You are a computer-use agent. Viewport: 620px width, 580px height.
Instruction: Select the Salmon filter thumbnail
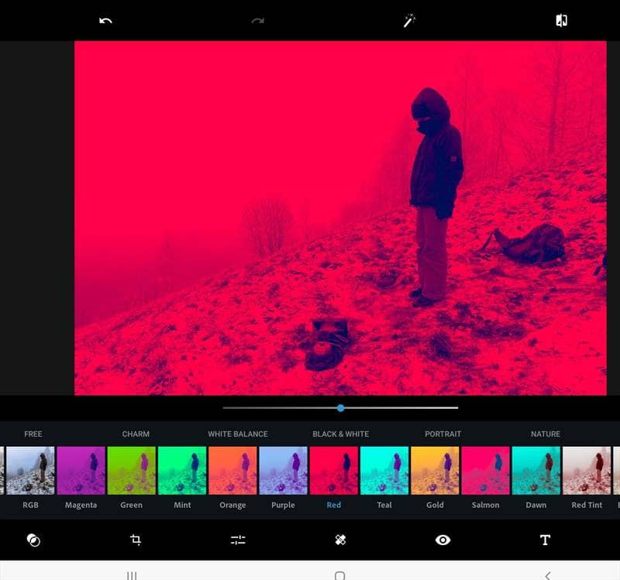[486, 471]
